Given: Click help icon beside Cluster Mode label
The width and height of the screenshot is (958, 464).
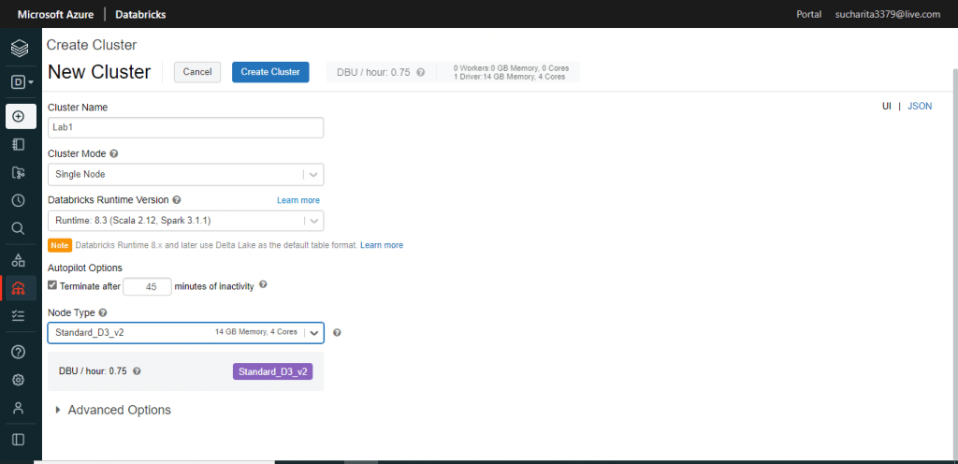Looking at the screenshot, I should (x=113, y=153).
